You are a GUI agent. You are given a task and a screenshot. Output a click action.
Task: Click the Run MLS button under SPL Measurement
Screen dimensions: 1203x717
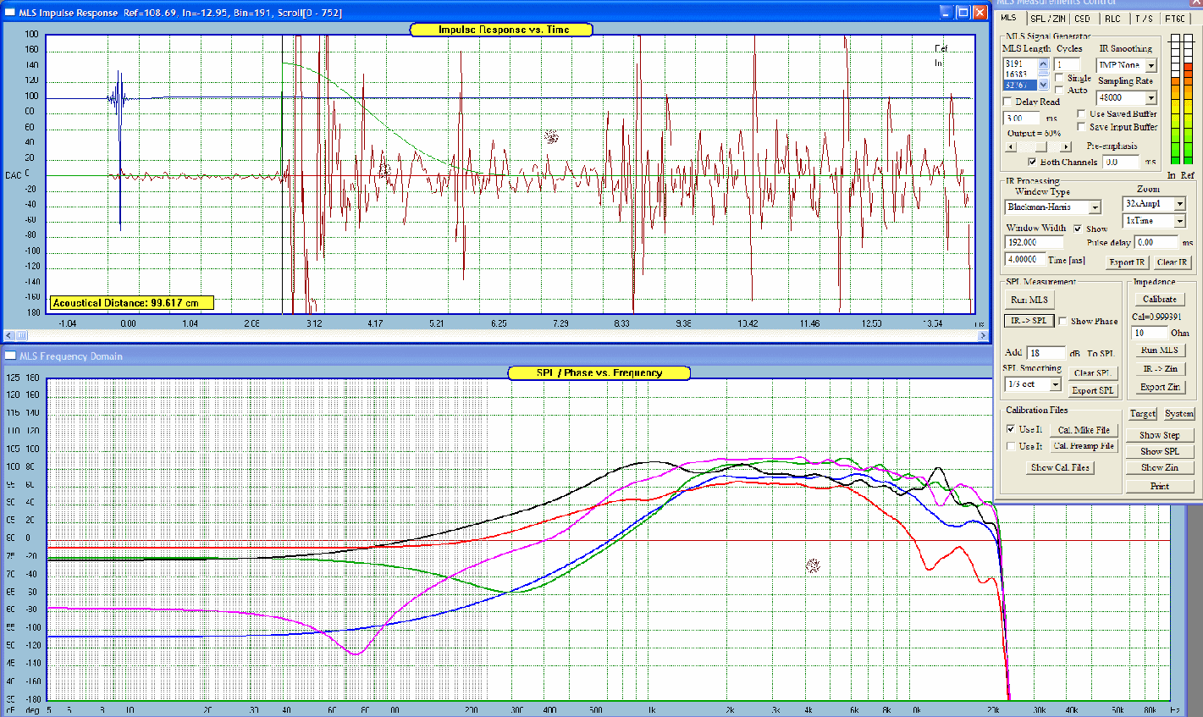coord(1029,301)
